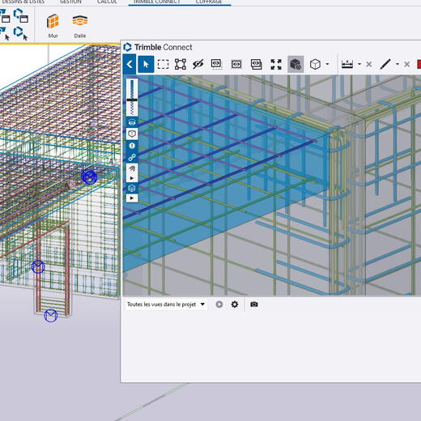
Task: Click the four inward arrows zoom-fit icon
Action: point(276,64)
